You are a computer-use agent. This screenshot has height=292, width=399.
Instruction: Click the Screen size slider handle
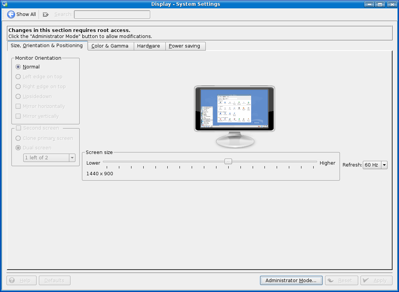click(228, 161)
